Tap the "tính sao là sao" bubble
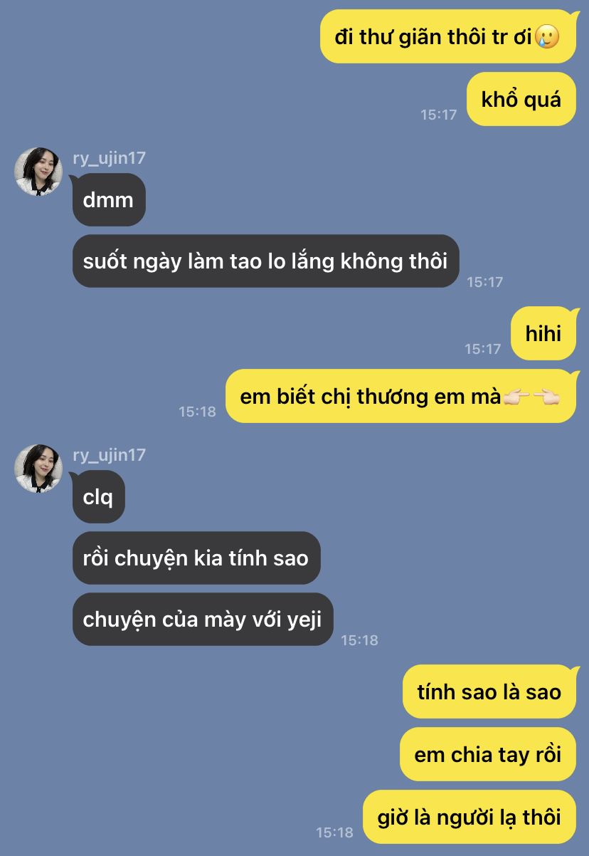Screen dimensions: 589x856 [489, 691]
